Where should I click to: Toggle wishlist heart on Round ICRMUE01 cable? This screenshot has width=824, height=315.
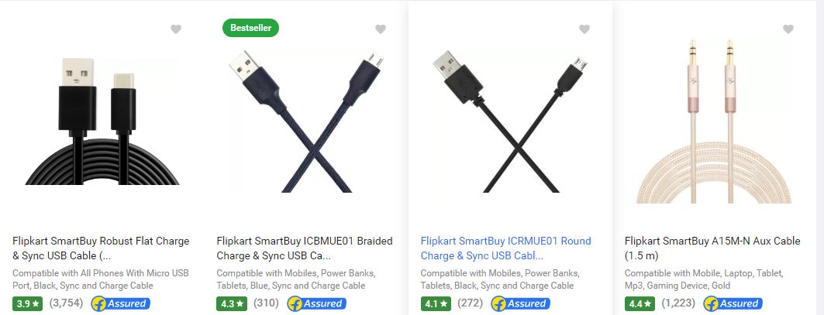pyautogui.click(x=584, y=29)
